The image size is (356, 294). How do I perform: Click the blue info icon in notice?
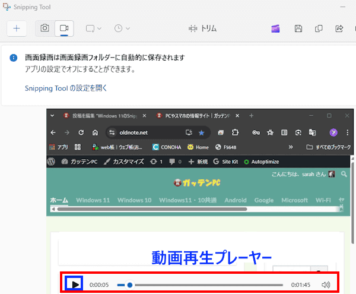point(14,58)
